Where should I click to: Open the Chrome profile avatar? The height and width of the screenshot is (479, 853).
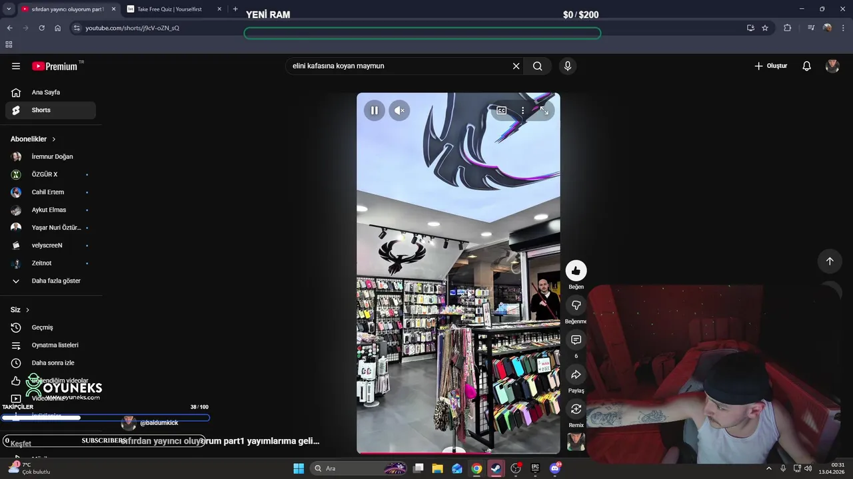(827, 28)
